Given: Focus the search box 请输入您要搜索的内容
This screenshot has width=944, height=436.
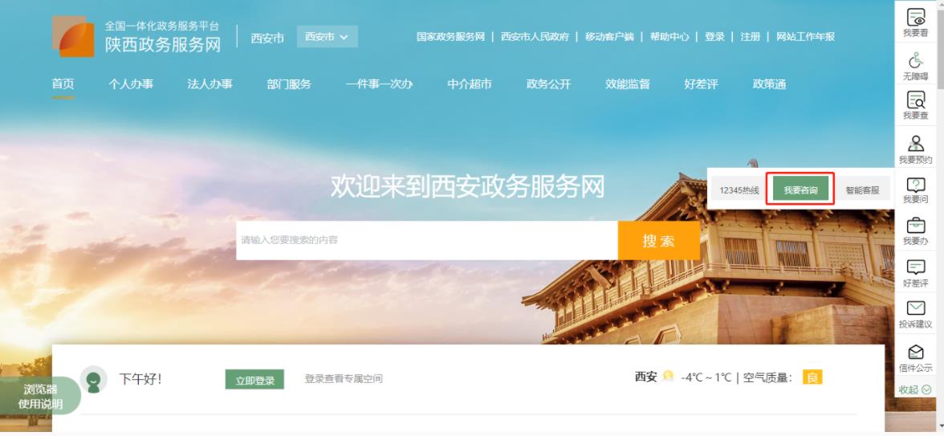Looking at the screenshot, I should point(427,241).
